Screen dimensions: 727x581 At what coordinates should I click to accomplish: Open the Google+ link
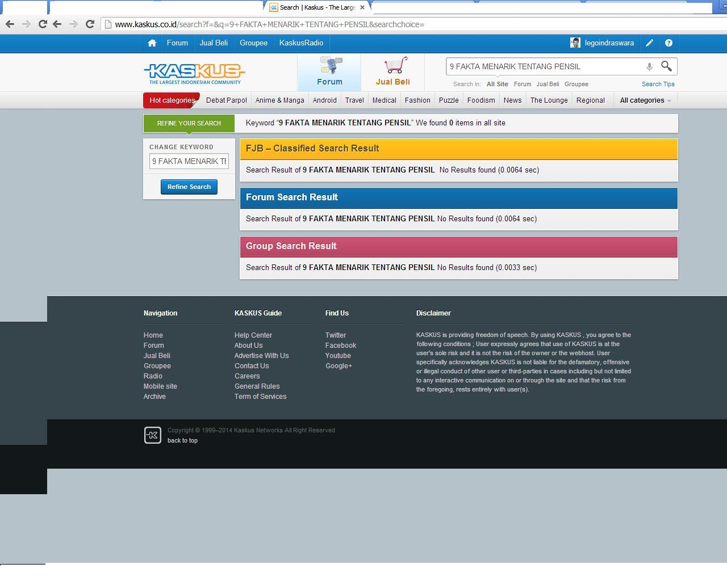(339, 366)
